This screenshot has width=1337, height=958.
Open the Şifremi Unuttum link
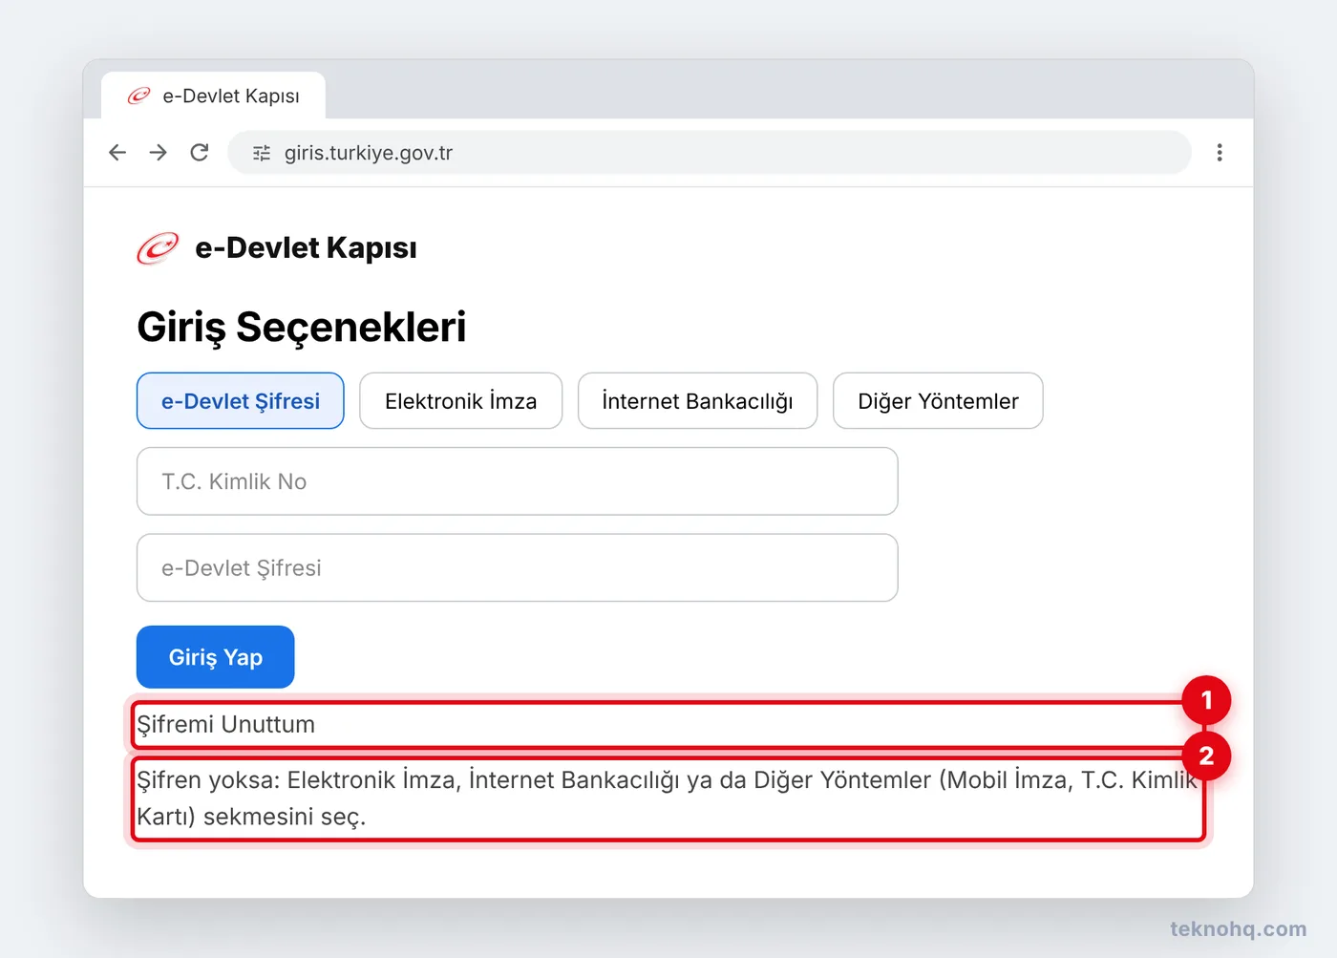[x=226, y=724]
